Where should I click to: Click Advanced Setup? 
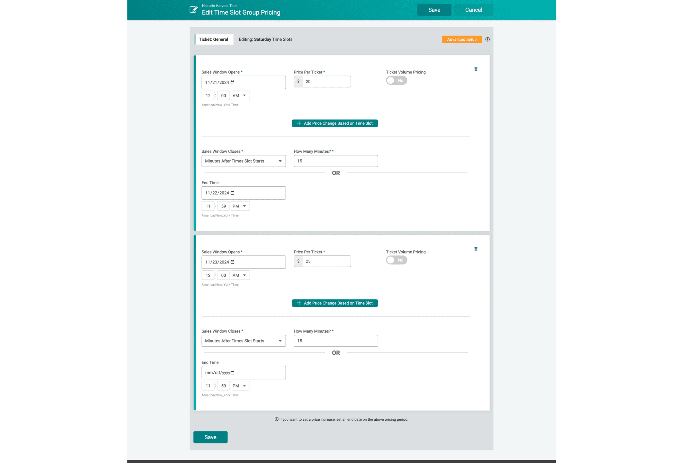pos(461,39)
